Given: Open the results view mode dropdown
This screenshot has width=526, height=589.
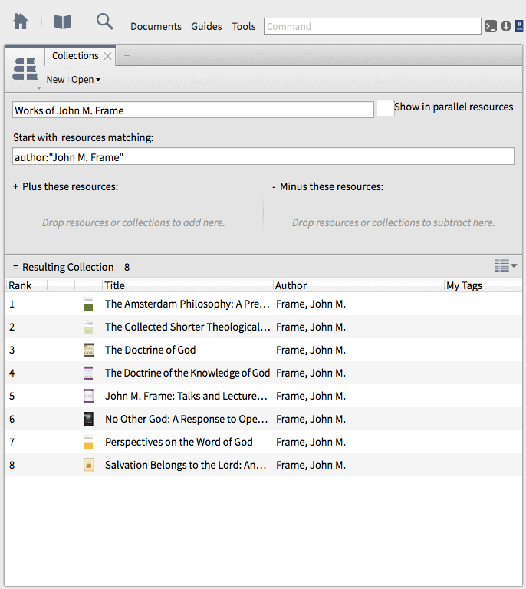Looking at the screenshot, I should [506, 266].
